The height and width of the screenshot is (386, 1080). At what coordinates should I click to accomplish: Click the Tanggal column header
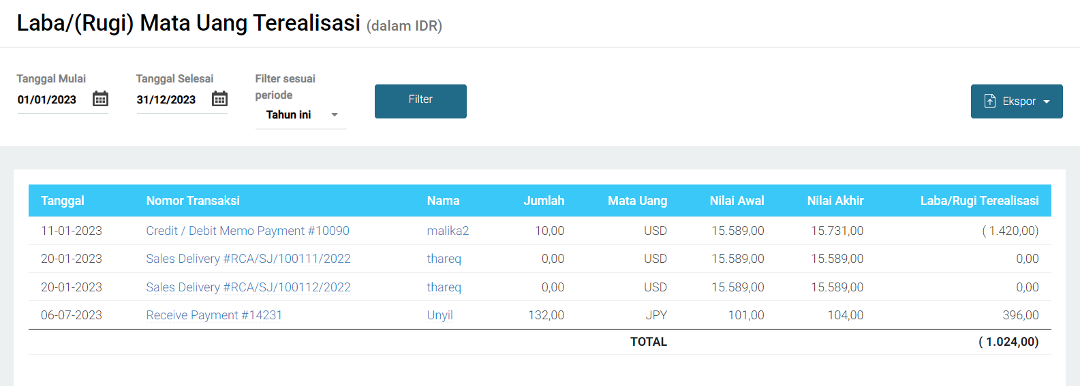click(63, 201)
